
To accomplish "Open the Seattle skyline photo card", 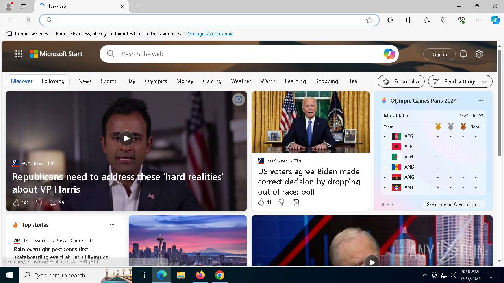I will coord(188,241).
